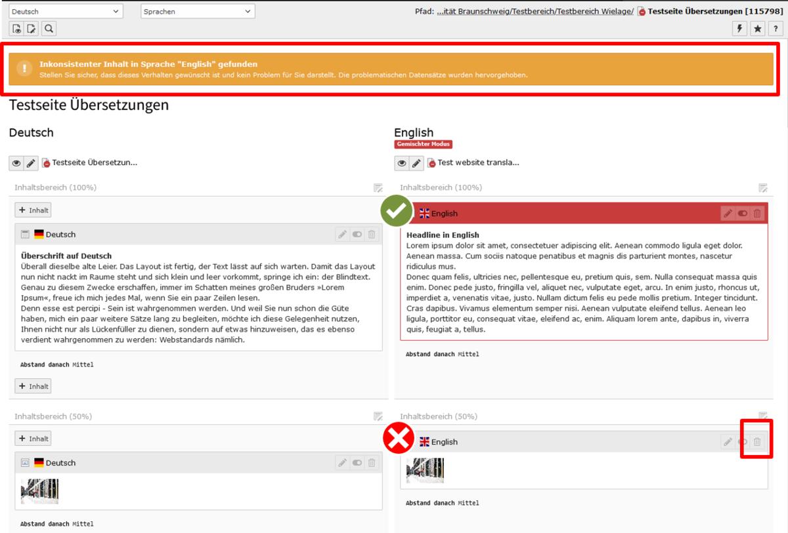Click the top Inhalt add button
Image resolution: width=788 pixels, height=533 pixels.
[x=33, y=210]
